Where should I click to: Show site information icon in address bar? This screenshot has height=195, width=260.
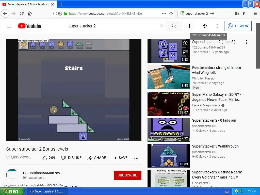pos(55,13)
